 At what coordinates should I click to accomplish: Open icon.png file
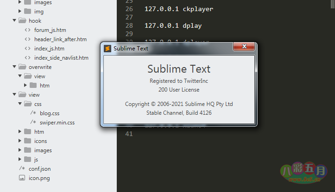click(x=39, y=178)
